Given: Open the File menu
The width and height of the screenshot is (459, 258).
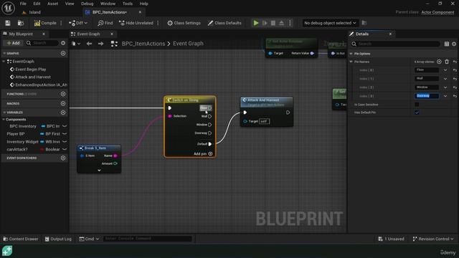Looking at the screenshot, I should 23,4.
